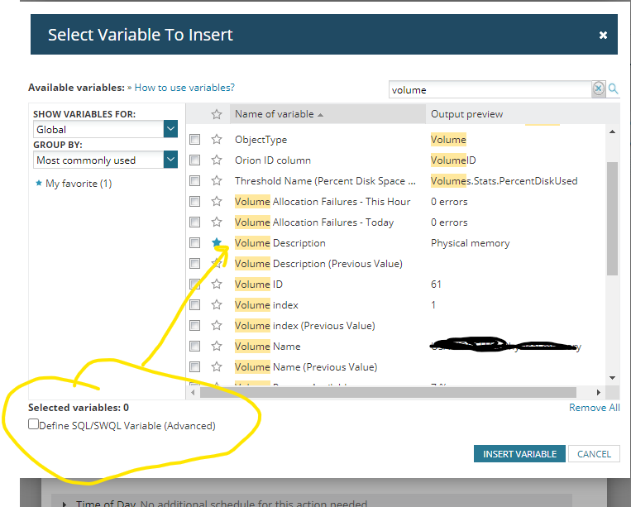This screenshot has width=631, height=507.
Task: Star the Volume Name variable
Action: (217, 346)
